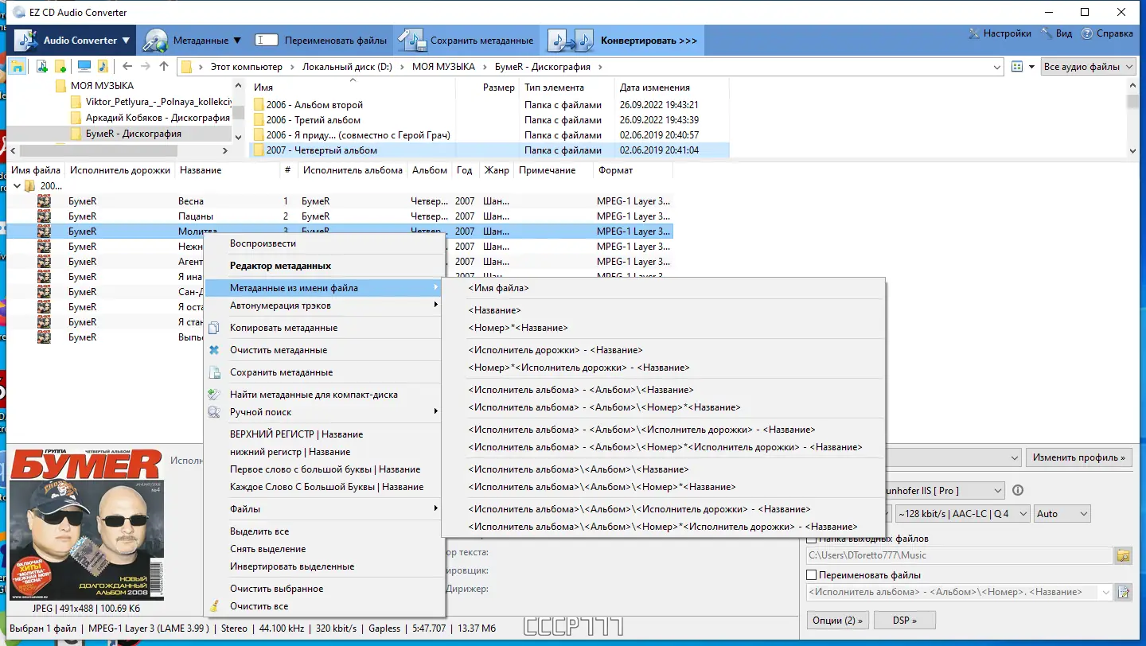
Task: Open the folder 2006 - Третий альбом
Action: [x=313, y=120]
